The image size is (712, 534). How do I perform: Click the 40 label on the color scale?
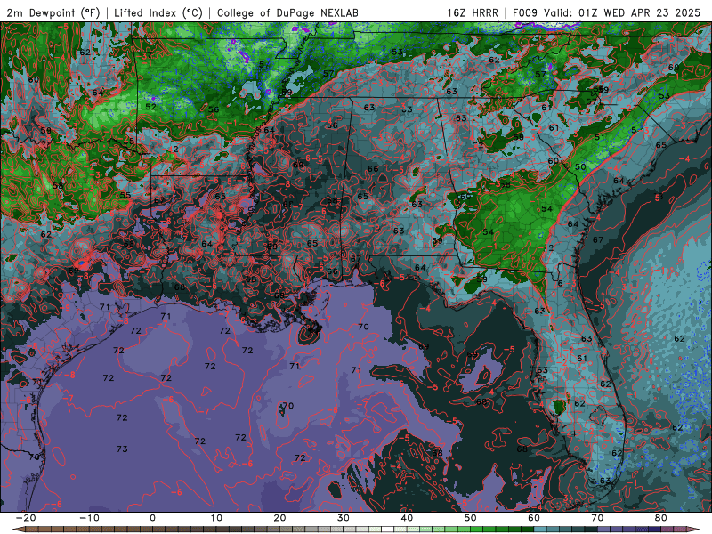407,518
